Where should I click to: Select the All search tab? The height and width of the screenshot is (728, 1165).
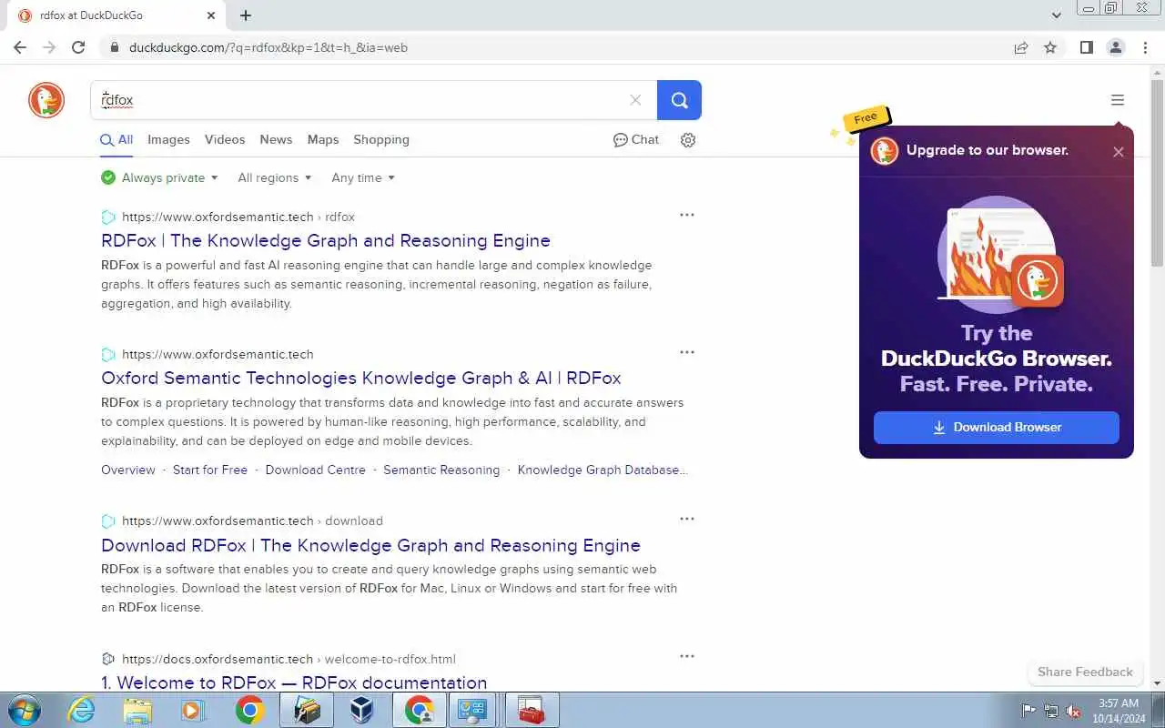tap(116, 139)
